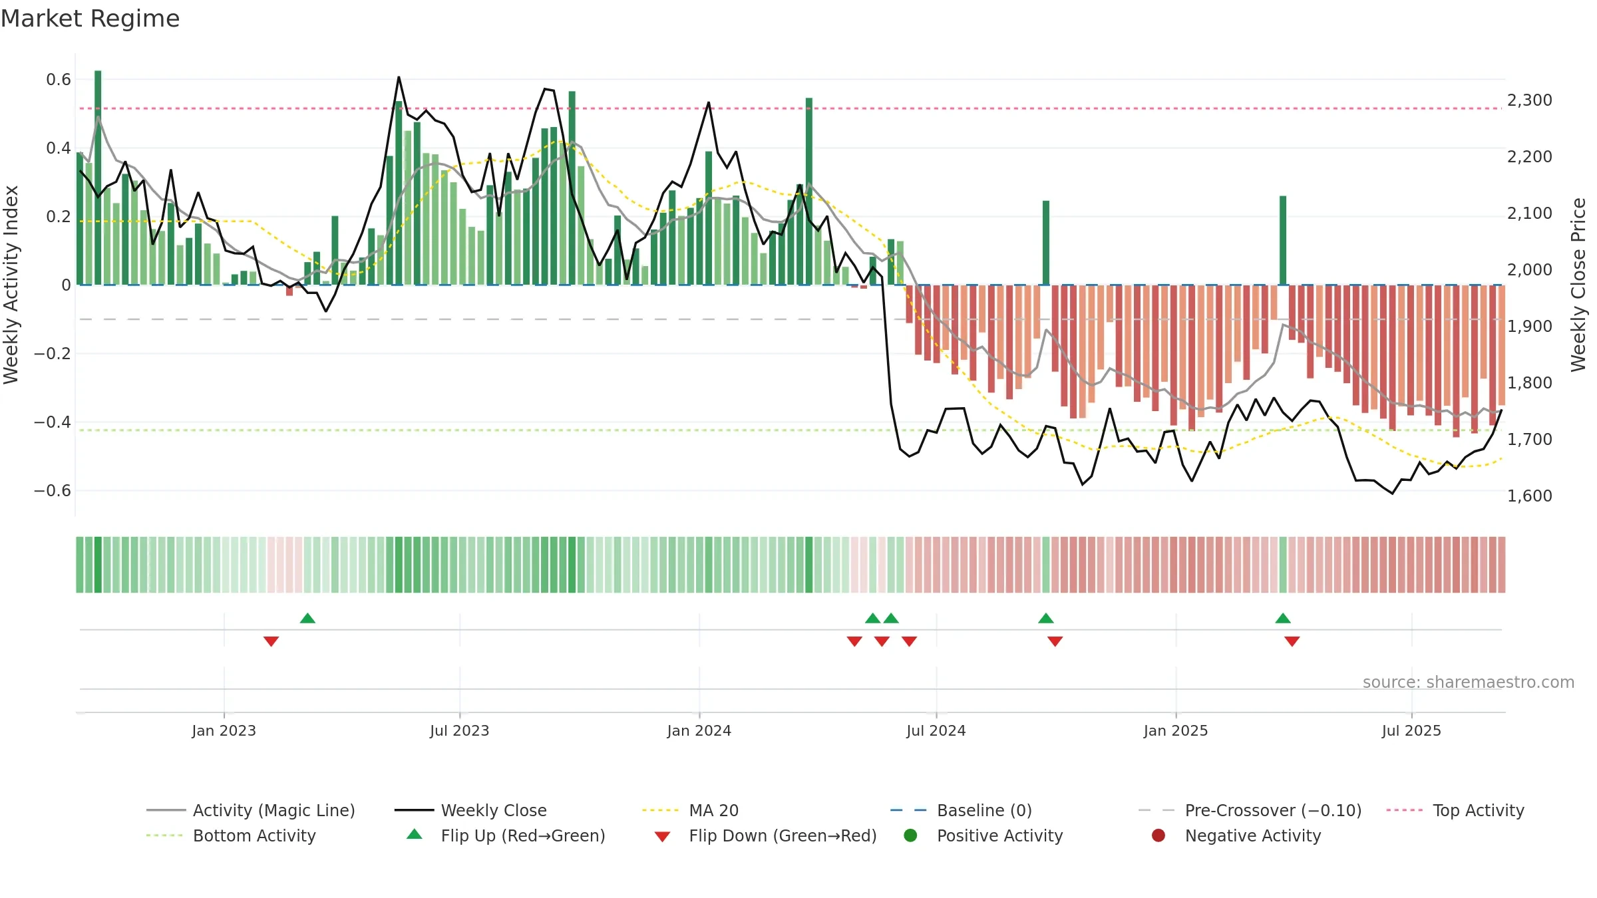1597x898 pixels.
Task: Click the Weekly Activity Index axis title
Action: 11,285
